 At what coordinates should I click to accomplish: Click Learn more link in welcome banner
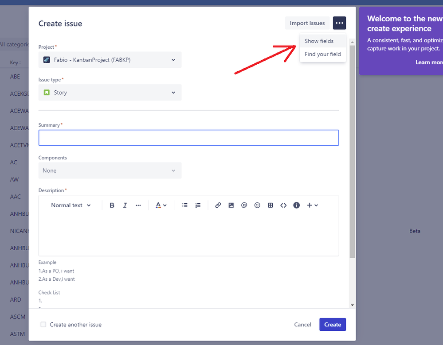click(x=429, y=62)
